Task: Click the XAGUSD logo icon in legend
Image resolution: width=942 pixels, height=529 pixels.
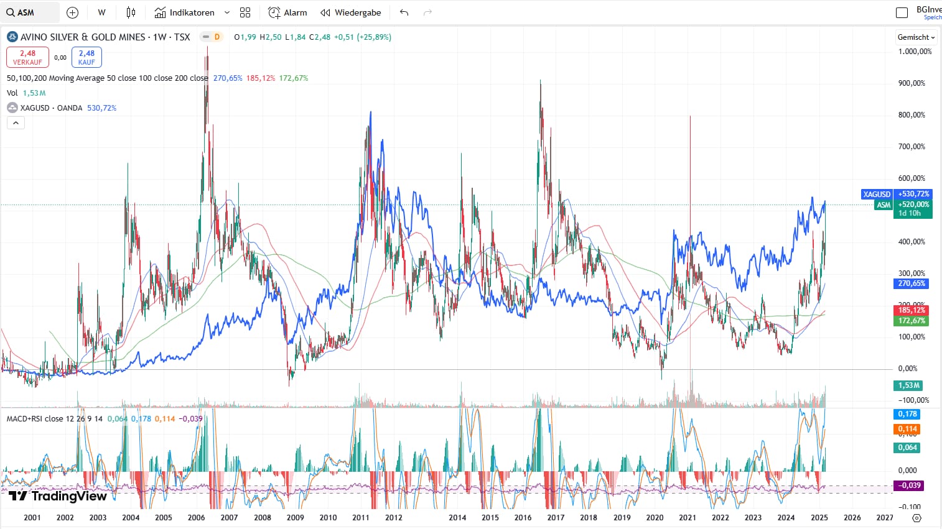Action: [12, 108]
